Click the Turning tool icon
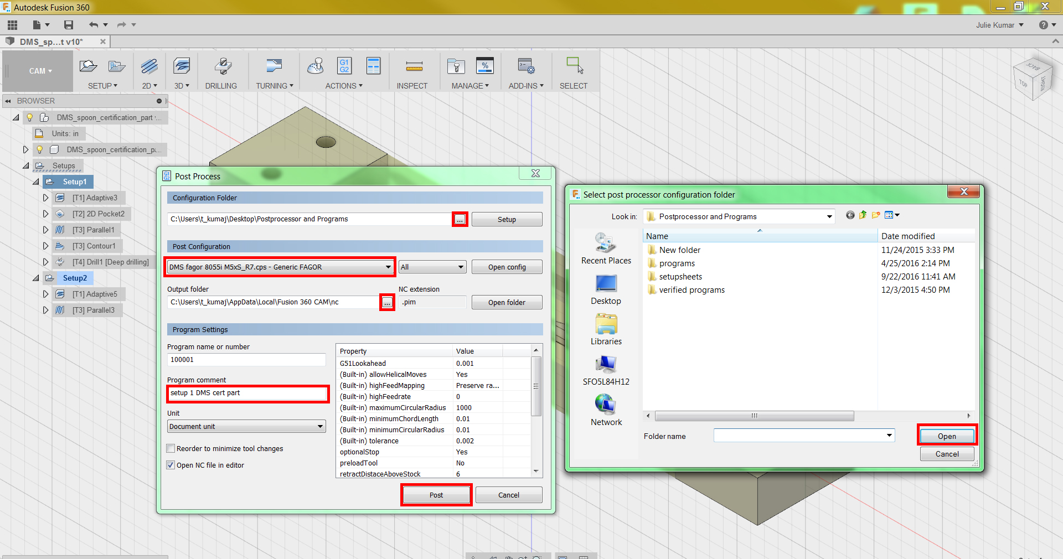 pos(274,66)
